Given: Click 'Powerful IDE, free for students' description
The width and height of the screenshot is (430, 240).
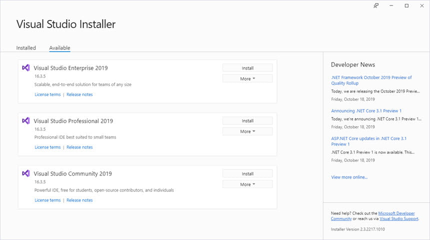Looking at the screenshot, I should [x=104, y=190].
